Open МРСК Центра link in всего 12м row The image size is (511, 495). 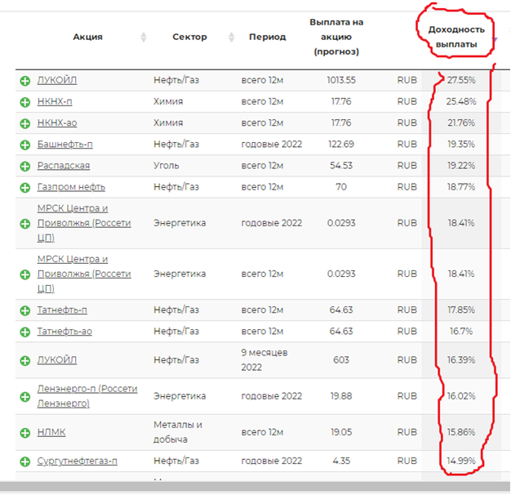tap(84, 274)
